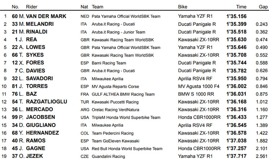Click the Nat column header

click(84, 7)
